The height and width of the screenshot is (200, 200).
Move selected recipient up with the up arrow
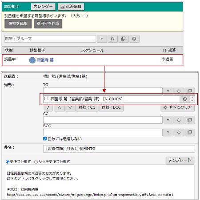(59, 107)
